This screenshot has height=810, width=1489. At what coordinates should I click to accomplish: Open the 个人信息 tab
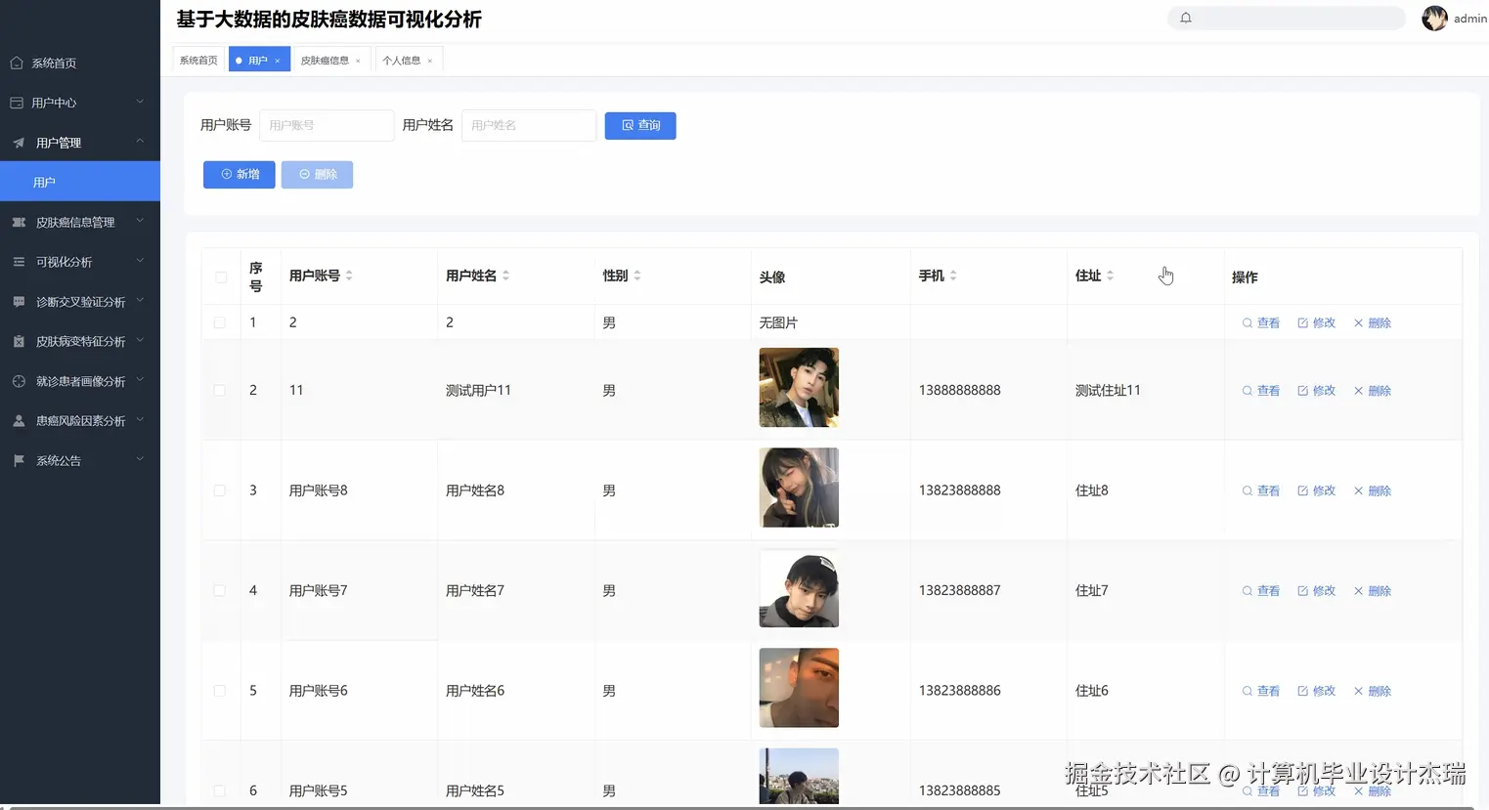pyautogui.click(x=403, y=59)
